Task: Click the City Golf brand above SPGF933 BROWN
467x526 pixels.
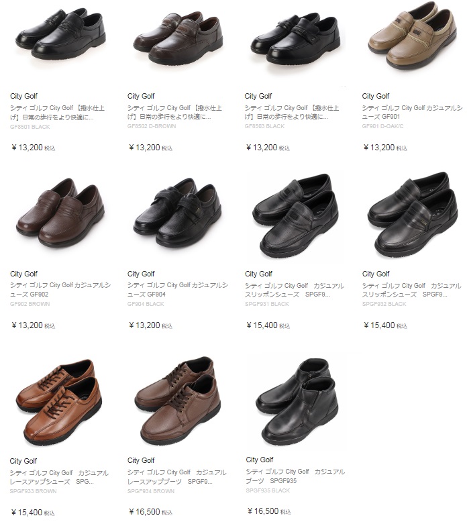Action: click(23, 461)
